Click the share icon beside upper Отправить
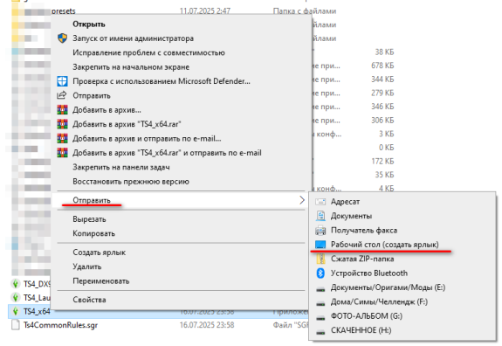The width and height of the screenshot is (502, 346). point(62,95)
